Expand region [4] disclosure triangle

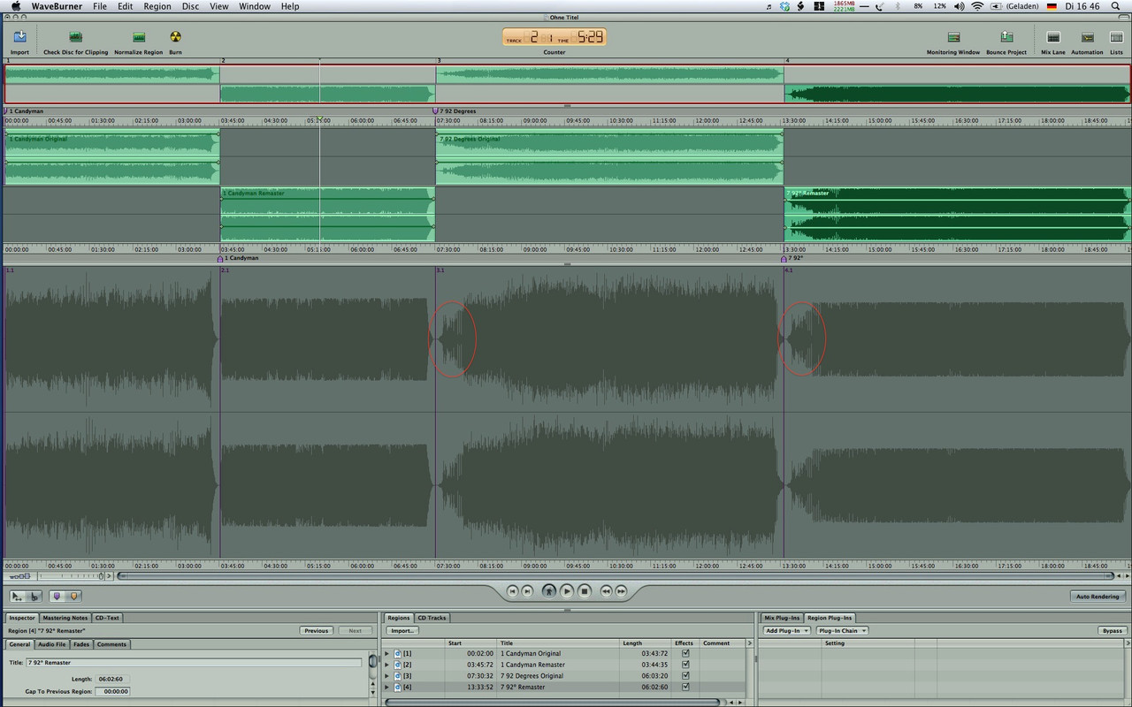tap(386, 687)
